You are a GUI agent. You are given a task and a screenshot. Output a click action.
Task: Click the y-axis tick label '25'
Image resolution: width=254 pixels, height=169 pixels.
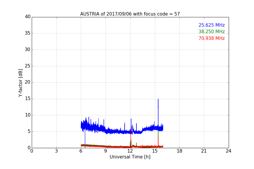coord(28,66)
